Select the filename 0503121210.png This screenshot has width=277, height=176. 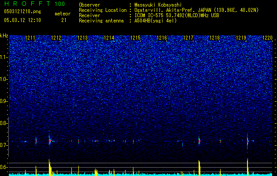click(x=22, y=11)
